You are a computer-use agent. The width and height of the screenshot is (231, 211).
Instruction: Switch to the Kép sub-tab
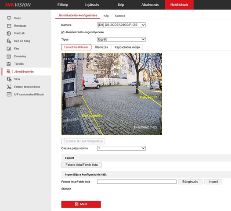tap(106, 16)
